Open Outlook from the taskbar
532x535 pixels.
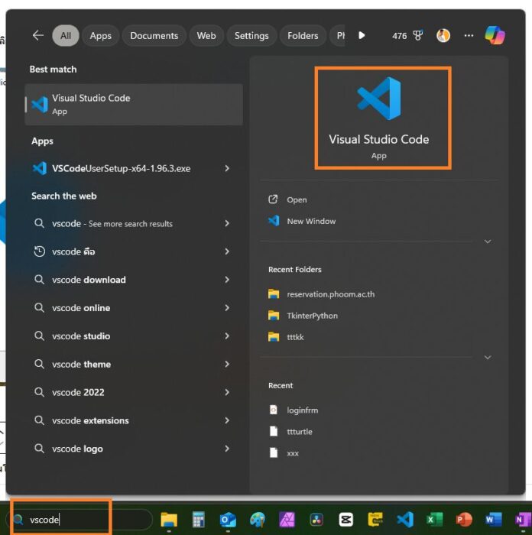[228, 520]
